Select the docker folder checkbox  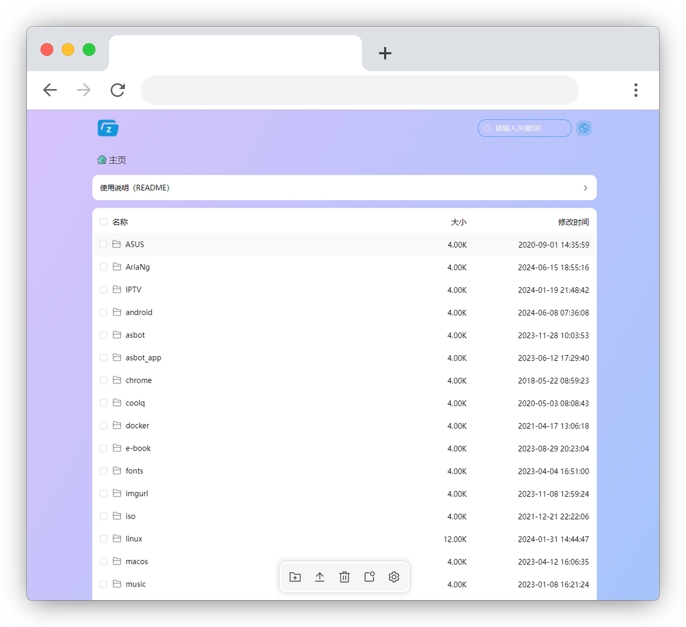(103, 426)
